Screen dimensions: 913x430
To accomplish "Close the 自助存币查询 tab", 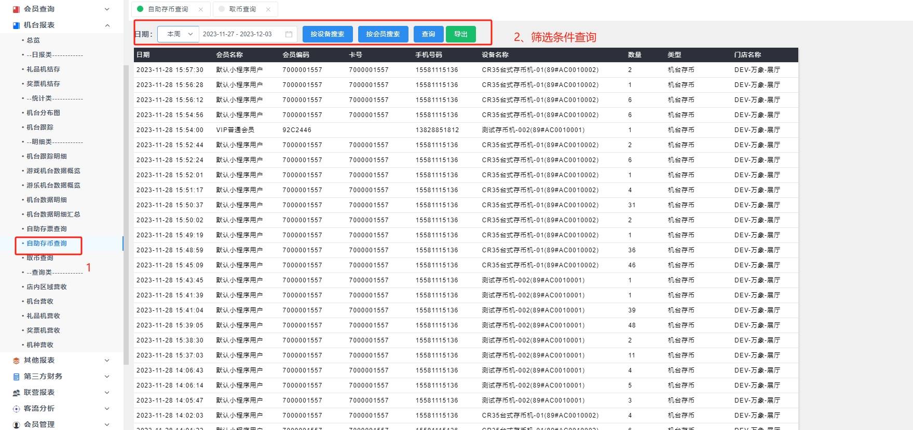I will point(201,9).
